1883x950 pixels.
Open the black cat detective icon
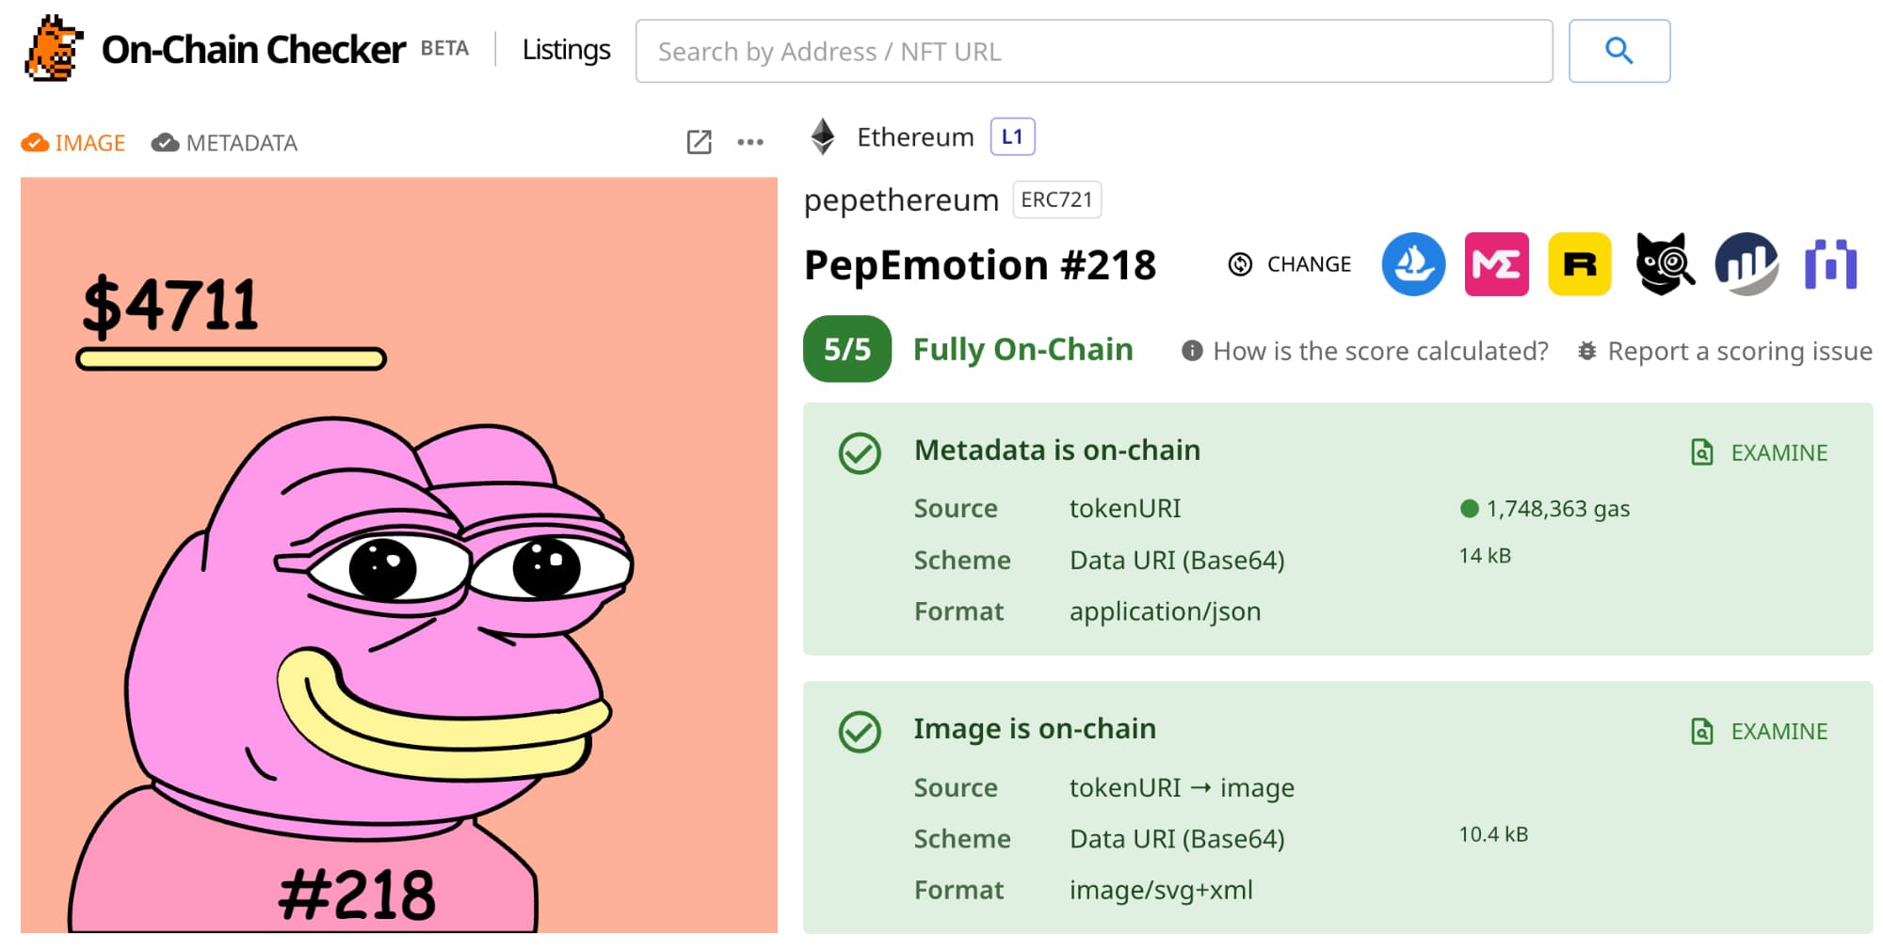pos(1664,264)
